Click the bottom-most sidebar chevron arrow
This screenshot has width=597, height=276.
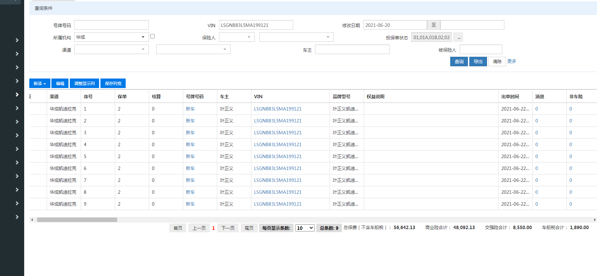(x=17, y=217)
